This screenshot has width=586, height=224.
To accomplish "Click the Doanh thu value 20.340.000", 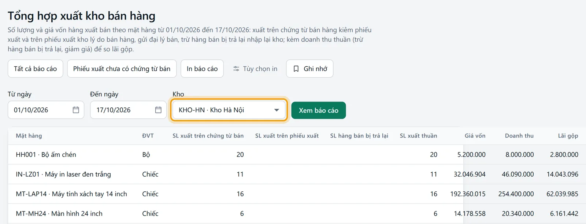I will coord(518,213).
